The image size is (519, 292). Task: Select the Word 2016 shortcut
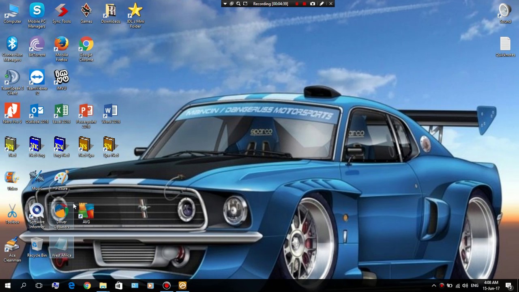pyautogui.click(x=111, y=113)
